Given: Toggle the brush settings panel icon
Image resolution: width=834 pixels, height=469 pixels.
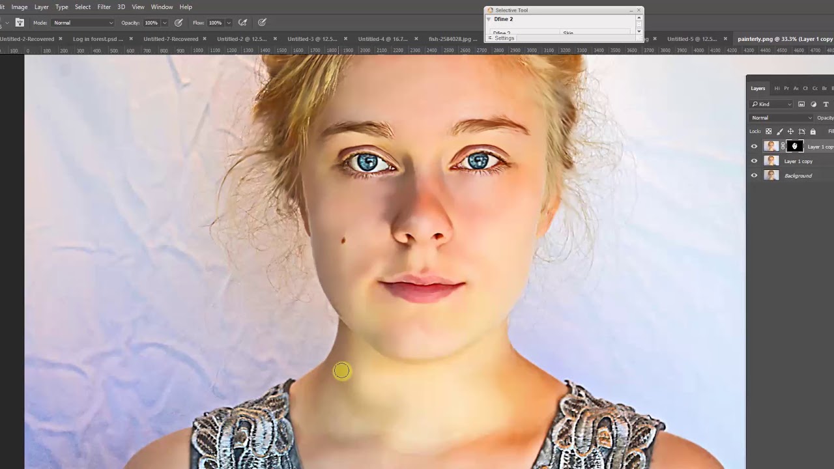Looking at the screenshot, I should coord(20,23).
